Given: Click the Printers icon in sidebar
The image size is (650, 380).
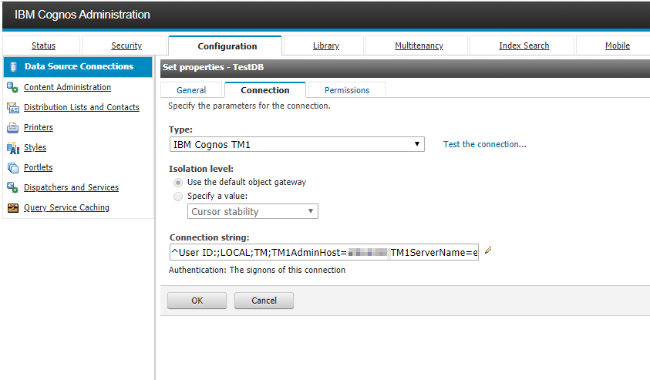Looking at the screenshot, I should coord(13,128).
